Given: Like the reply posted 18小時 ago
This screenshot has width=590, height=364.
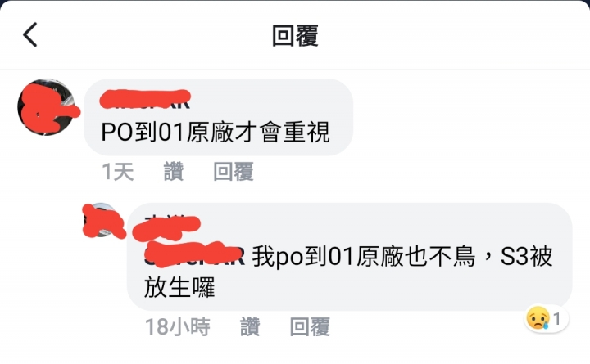Looking at the screenshot, I should pos(250,326).
